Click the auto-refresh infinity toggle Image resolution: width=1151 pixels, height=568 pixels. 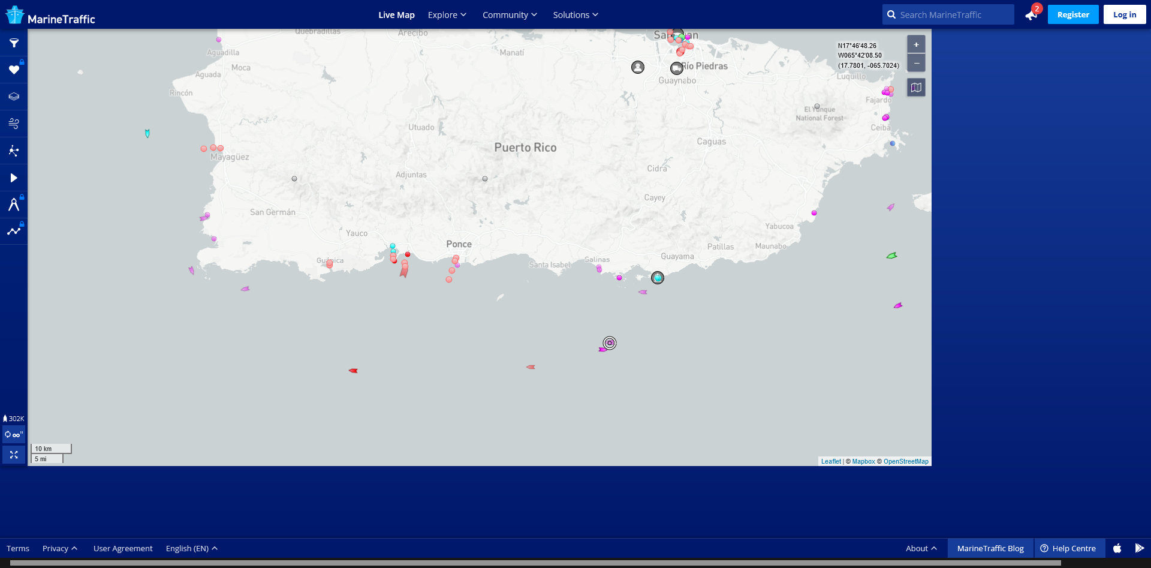[x=14, y=434]
